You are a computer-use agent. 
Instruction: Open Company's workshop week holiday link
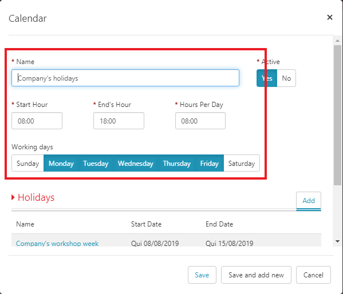coord(57,243)
